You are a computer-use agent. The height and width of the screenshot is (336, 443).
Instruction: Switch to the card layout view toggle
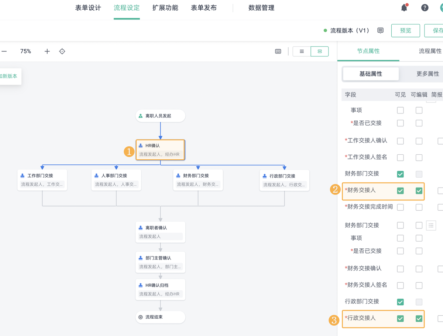point(320,51)
